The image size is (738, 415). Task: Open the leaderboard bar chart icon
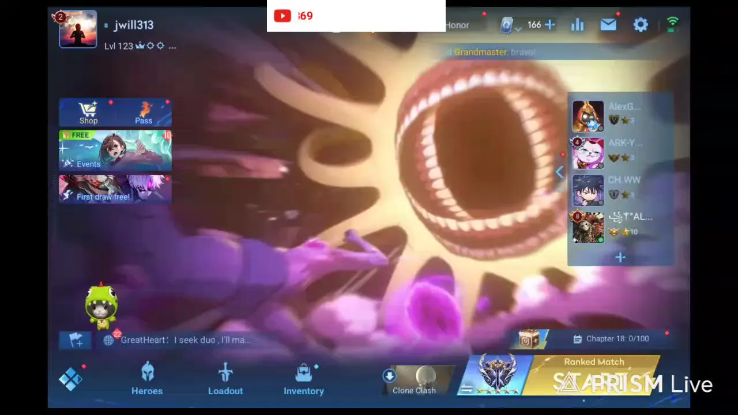pyautogui.click(x=577, y=25)
